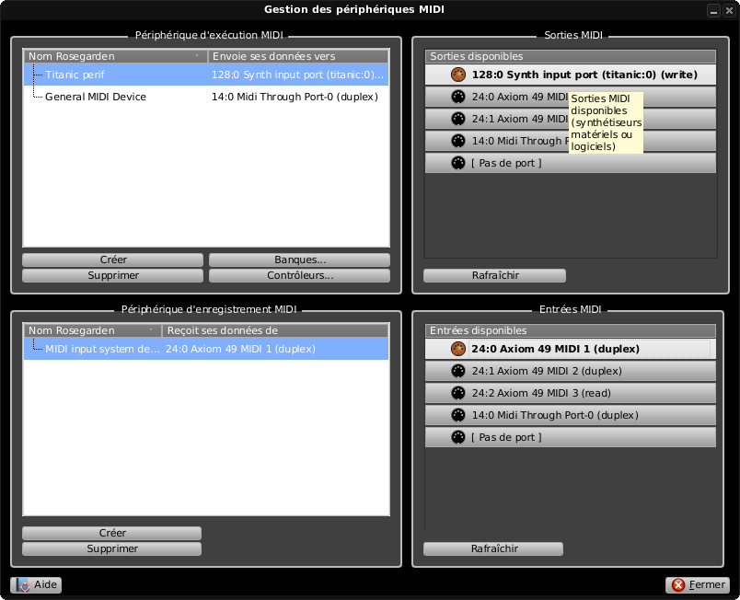Click MIDI icon of 24:2 Axiom 49 MIDI 3 input
The height and width of the screenshot is (600, 740).
coord(457,393)
